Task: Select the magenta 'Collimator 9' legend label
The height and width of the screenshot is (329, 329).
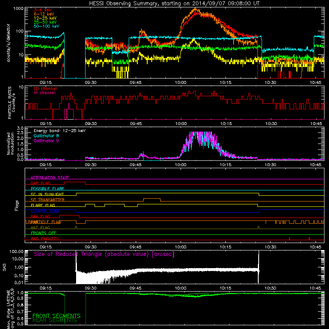Action: point(46,141)
